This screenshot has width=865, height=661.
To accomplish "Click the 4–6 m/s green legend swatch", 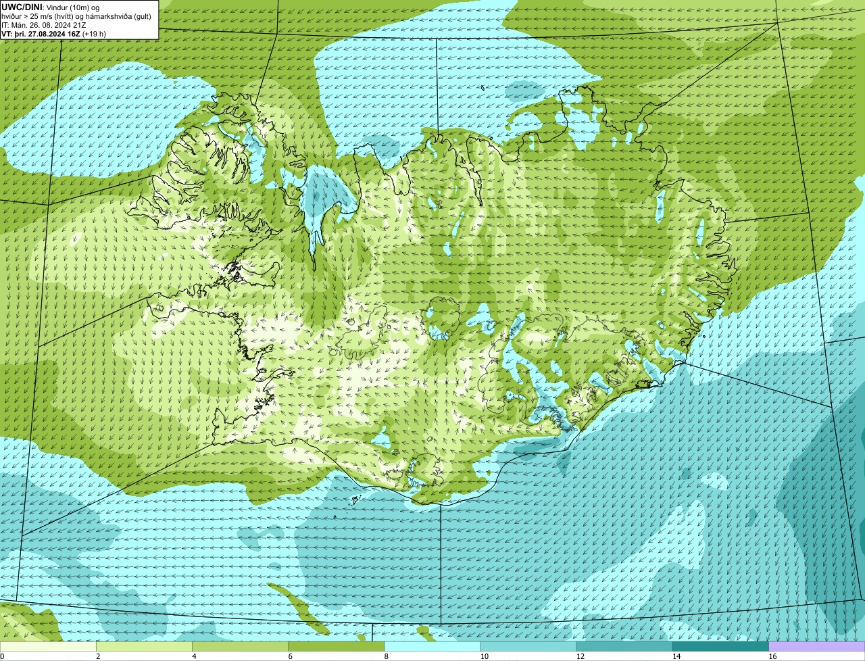I will (x=240, y=646).
